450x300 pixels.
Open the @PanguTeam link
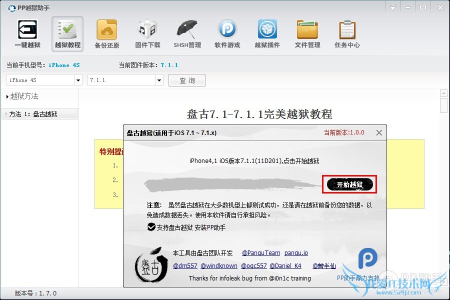[260, 253]
